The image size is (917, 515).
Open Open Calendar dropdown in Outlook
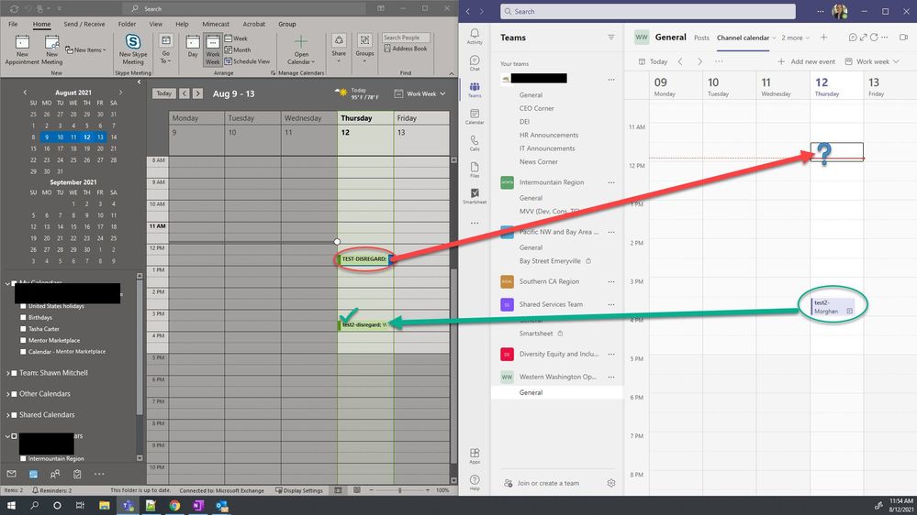(x=301, y=49)
